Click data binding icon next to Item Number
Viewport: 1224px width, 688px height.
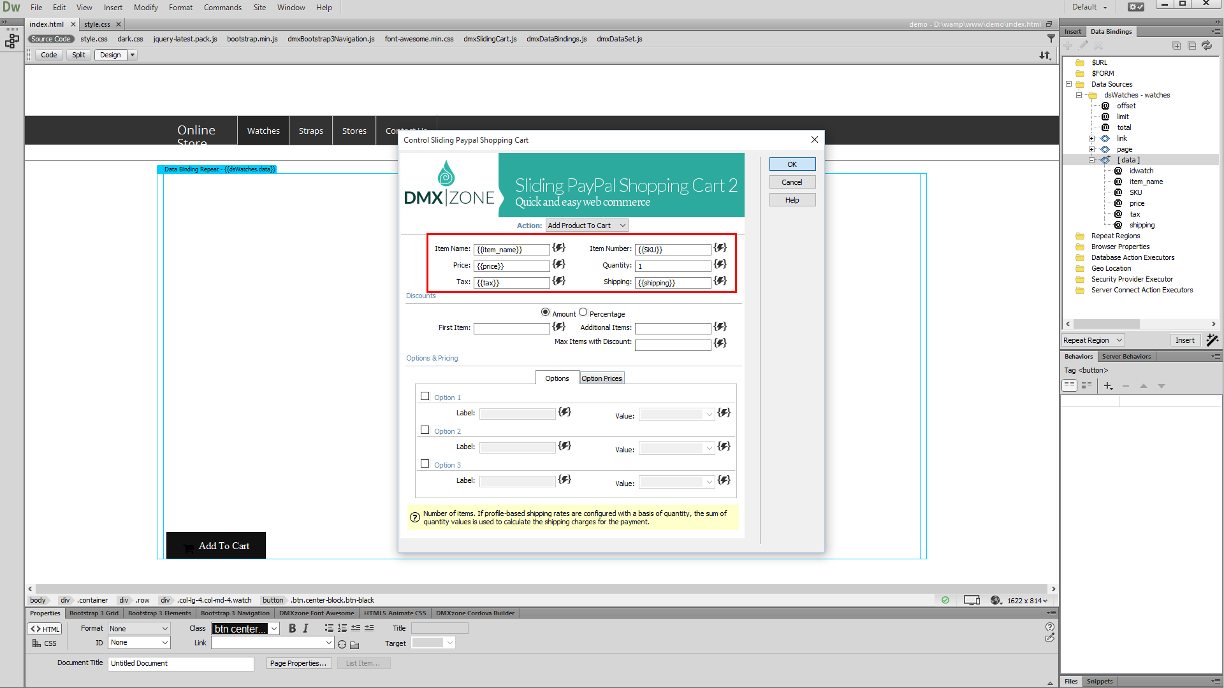click(x=720, y=248)
